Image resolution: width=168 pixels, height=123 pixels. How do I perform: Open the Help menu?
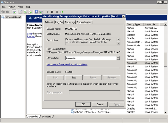[x=28, y=7]
